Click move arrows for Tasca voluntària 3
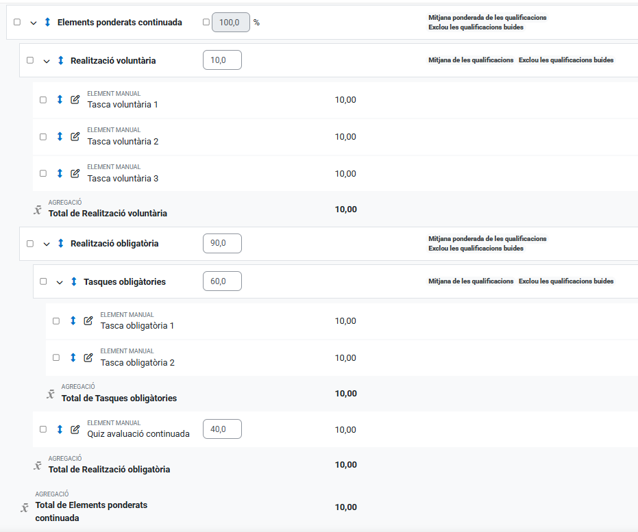 [x=60, y=173]
